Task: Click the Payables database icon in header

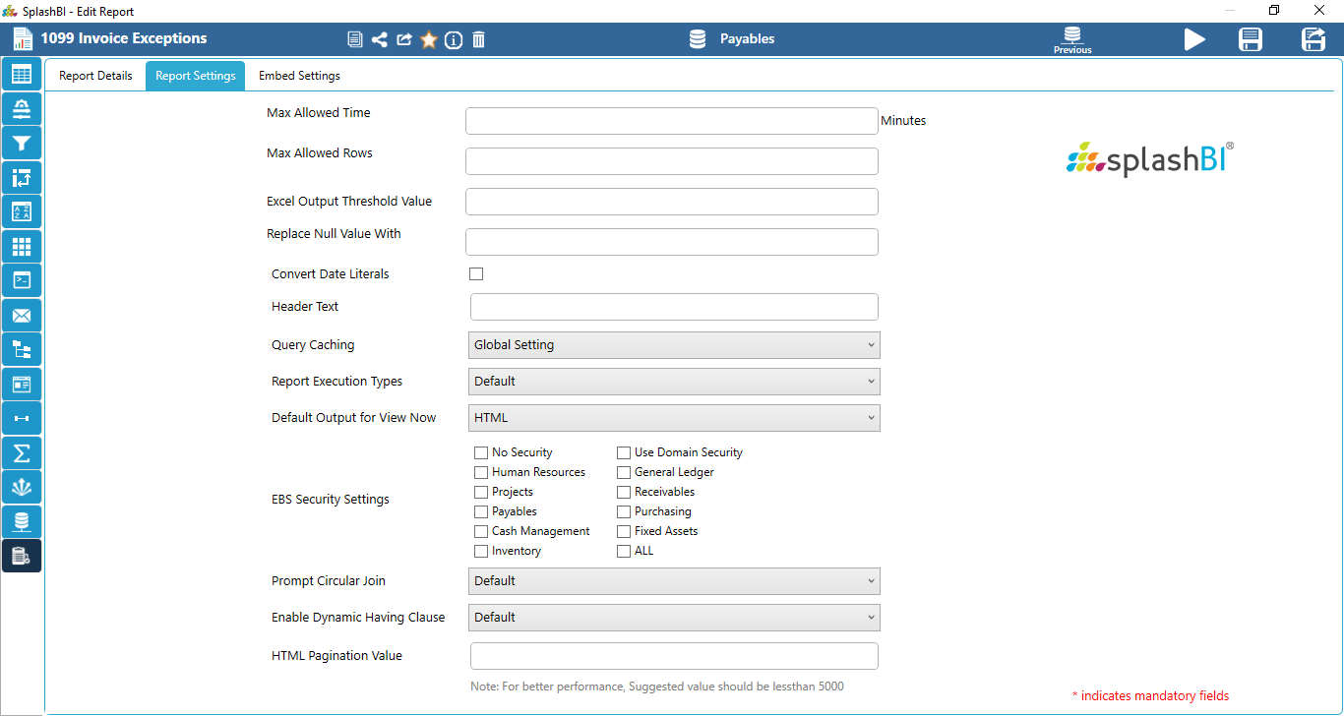Action: click(698, 39)
